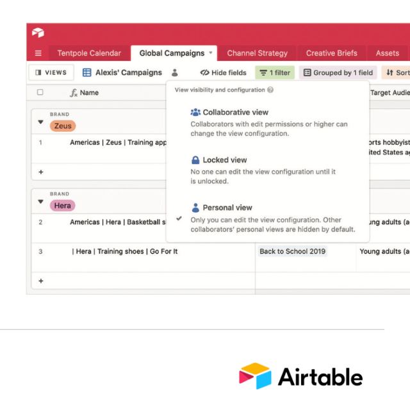
Task: Open the Channel Strategy tab
Action: tap(258, 53)
